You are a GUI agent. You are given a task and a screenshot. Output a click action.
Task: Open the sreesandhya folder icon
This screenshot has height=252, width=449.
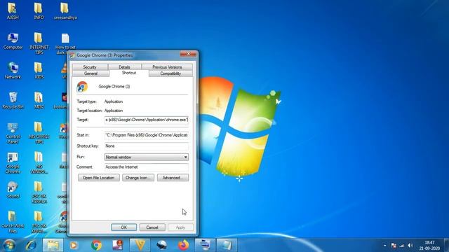click(65, 11)
